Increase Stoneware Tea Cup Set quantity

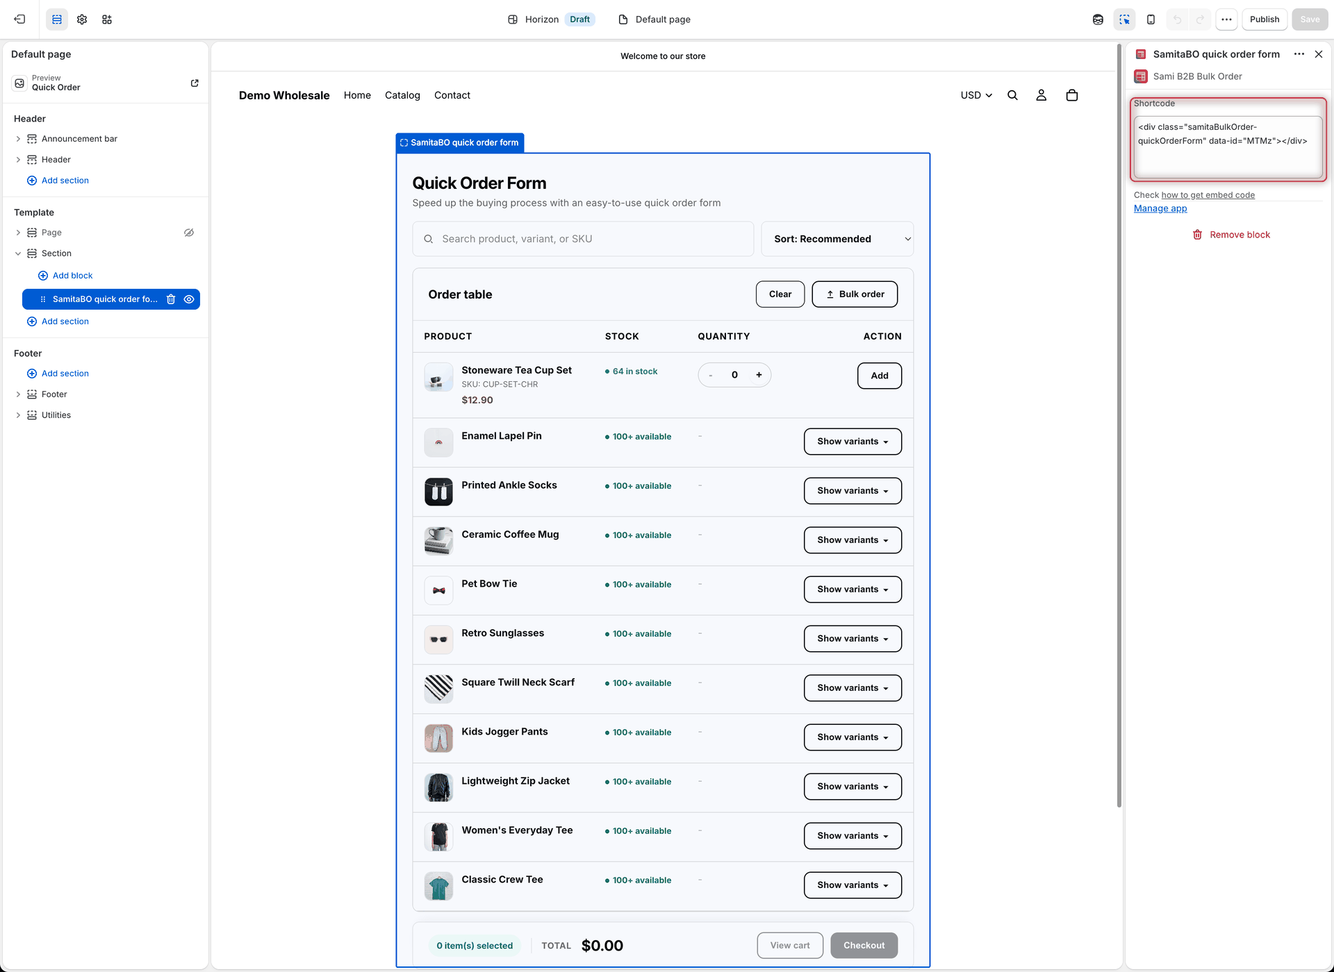pos(759,375)
